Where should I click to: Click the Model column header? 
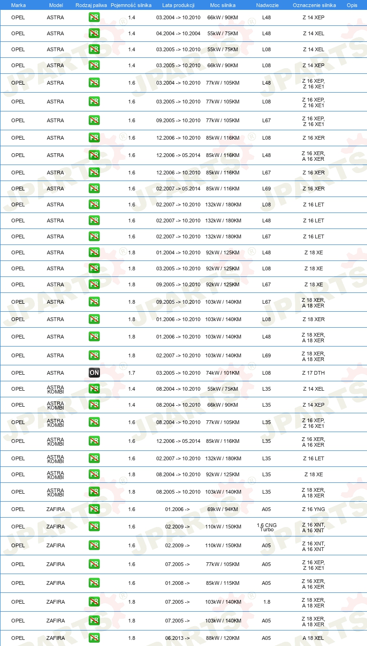pos(56,5)
